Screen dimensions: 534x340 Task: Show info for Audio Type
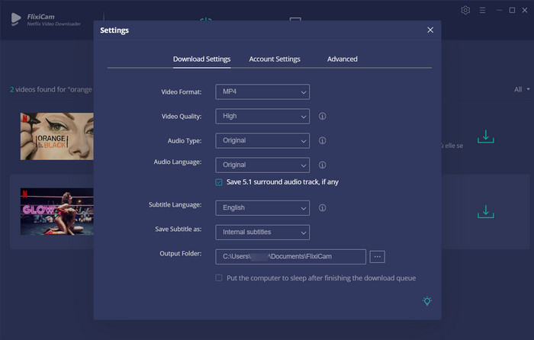click(322, 140)
